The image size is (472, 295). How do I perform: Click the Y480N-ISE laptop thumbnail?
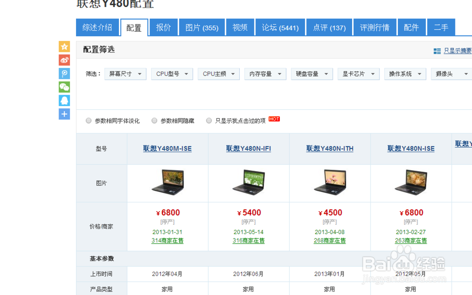pos(411,182)
